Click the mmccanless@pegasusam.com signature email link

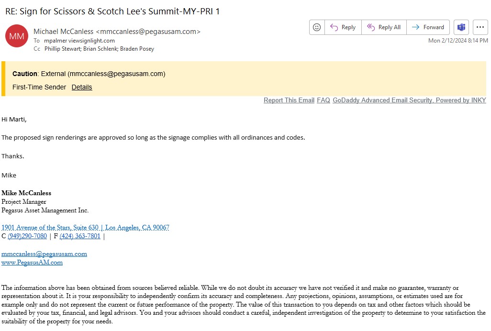coord(44,254)
